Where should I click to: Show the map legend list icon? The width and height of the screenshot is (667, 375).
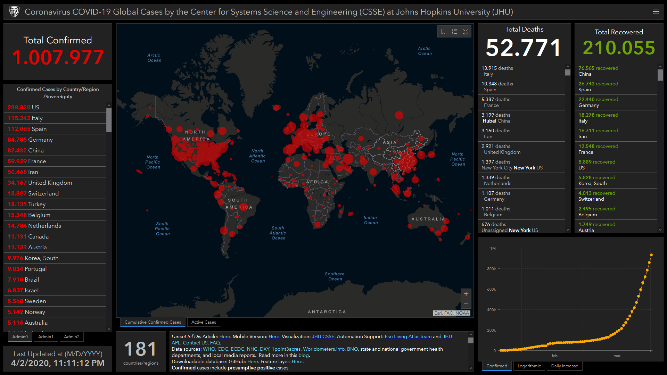(x=454, y=32)
